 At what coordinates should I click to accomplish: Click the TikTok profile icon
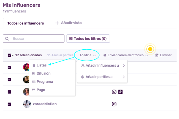(120, 92)
